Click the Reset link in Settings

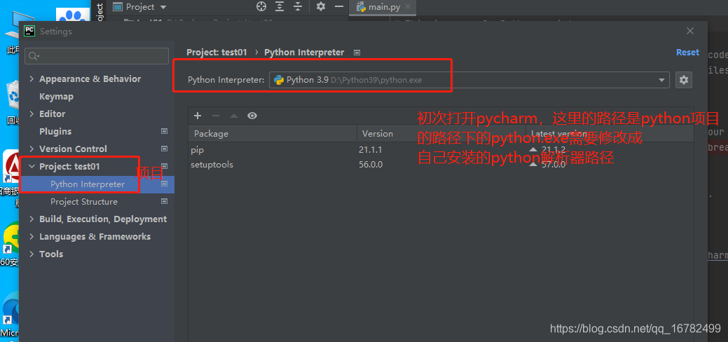pos(687,53)
